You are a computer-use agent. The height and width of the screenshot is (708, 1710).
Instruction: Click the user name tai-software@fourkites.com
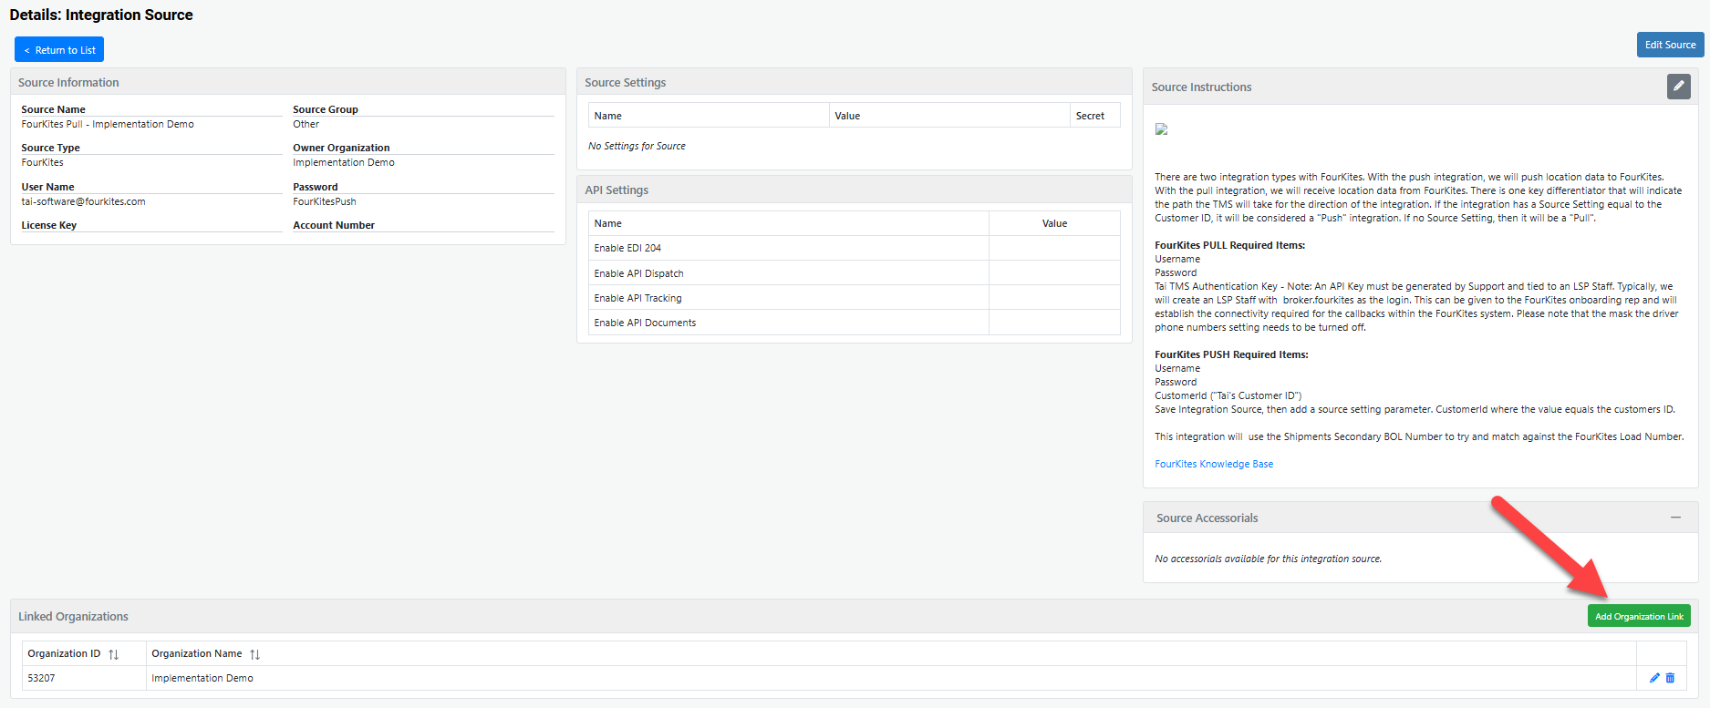click(83, 201)
